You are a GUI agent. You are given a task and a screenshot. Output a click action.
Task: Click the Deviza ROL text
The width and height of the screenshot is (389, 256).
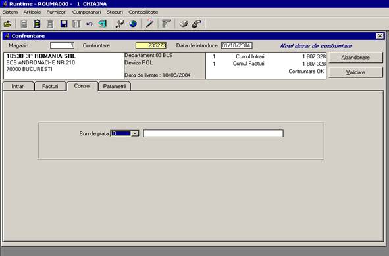tap(138, 63)
